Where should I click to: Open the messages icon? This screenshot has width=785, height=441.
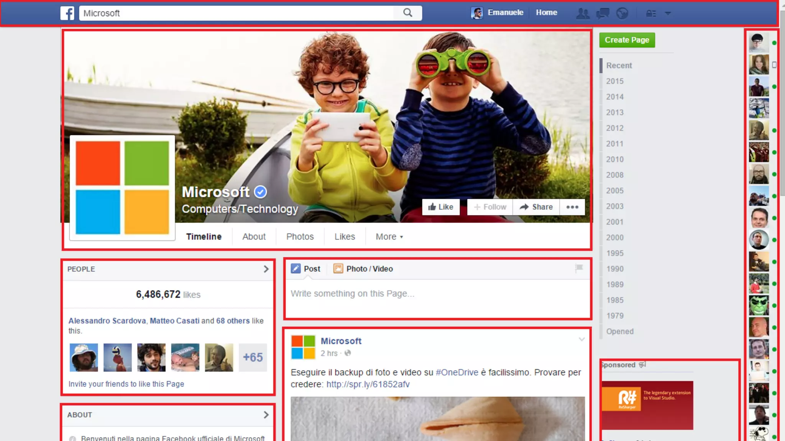click(603, 13)
